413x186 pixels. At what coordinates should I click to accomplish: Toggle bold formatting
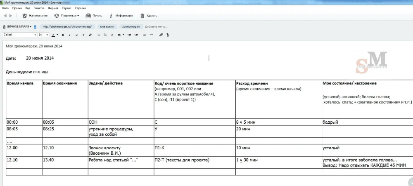tap(63, 35)
